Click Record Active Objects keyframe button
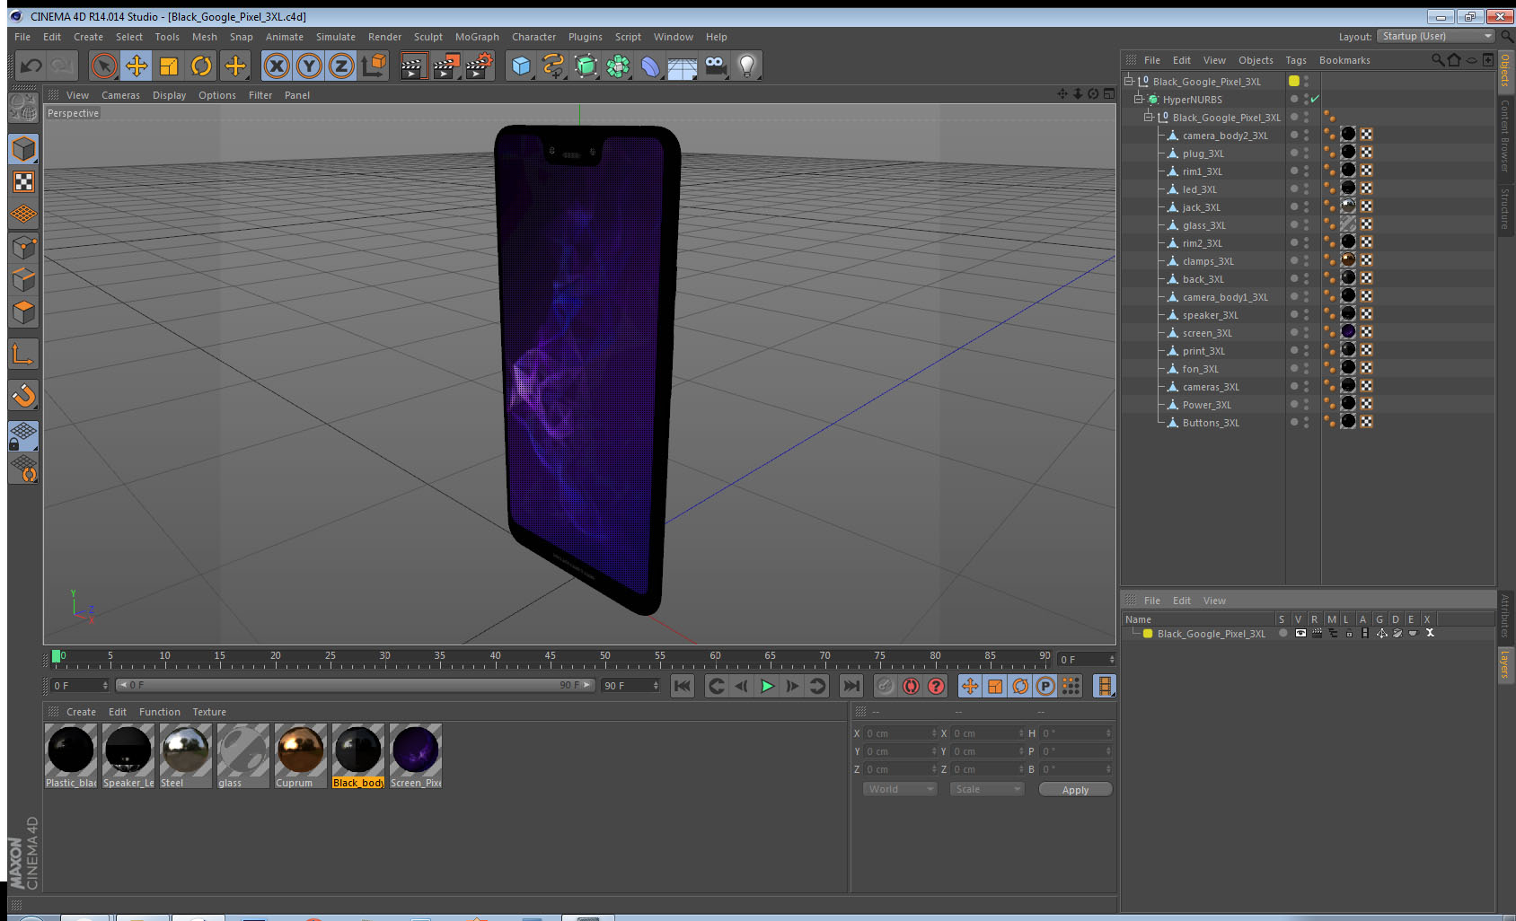 (886, 686)
